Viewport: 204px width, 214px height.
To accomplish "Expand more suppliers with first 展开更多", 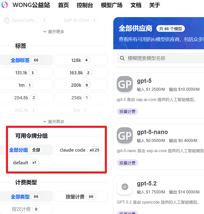I will [54, 32].
